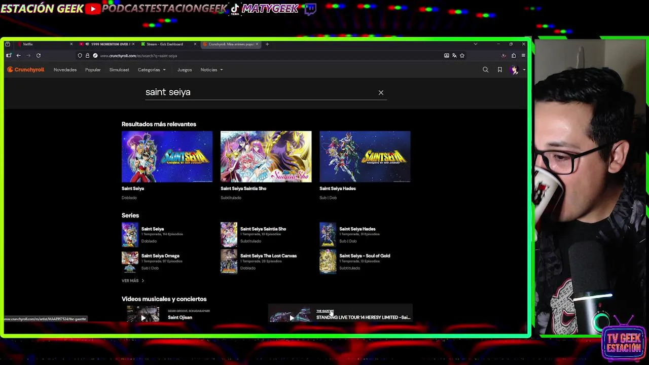Open a new tab with plus icon
This screenshot has width=649, height=365.
coord(267,44)
